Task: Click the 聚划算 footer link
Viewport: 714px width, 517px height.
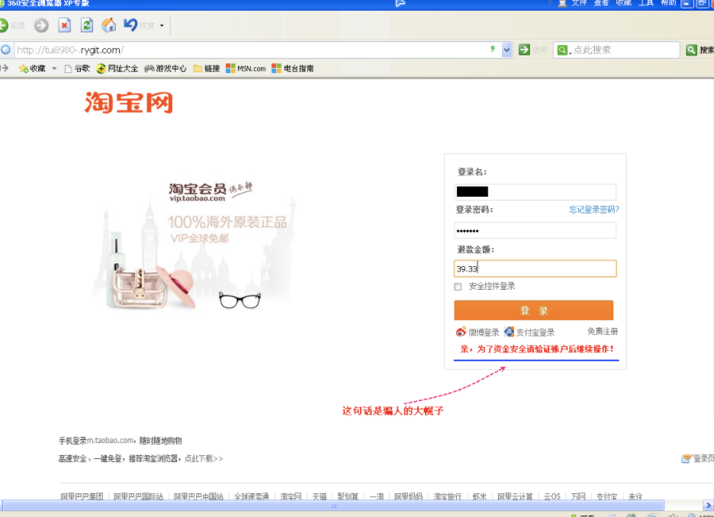Action: [348, 496]
